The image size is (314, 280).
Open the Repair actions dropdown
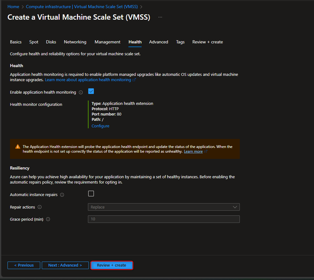point(235,207)
